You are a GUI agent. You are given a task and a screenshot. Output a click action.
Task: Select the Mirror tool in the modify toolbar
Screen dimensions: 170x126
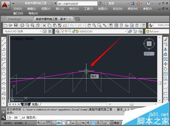[x=166, y=49]
